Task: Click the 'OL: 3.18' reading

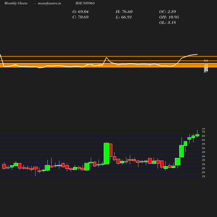Action: coord(168,23)
